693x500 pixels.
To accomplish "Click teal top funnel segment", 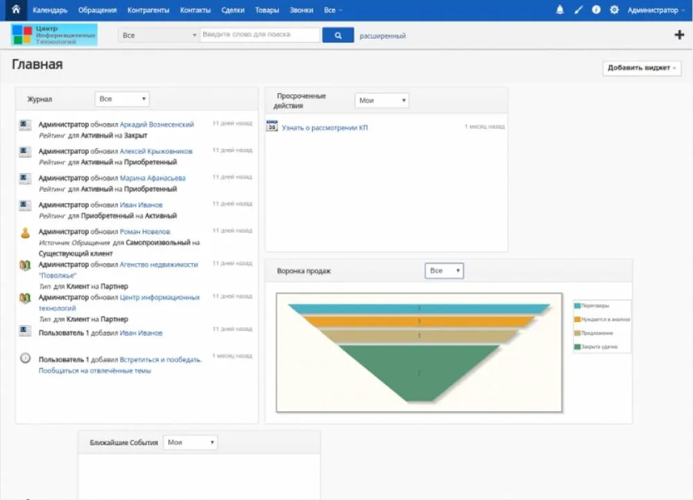I will (419, 308).
